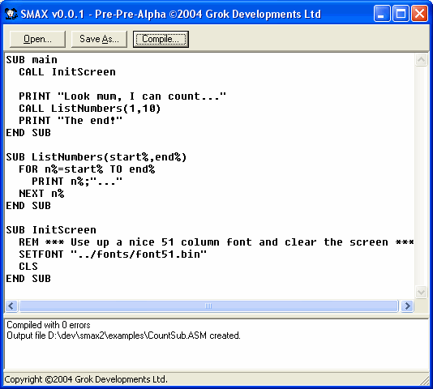The height and width of the screenshot is (389, 433).
Task: Click the Save As button
Action: pyautogui.click(x=99, y=39)
